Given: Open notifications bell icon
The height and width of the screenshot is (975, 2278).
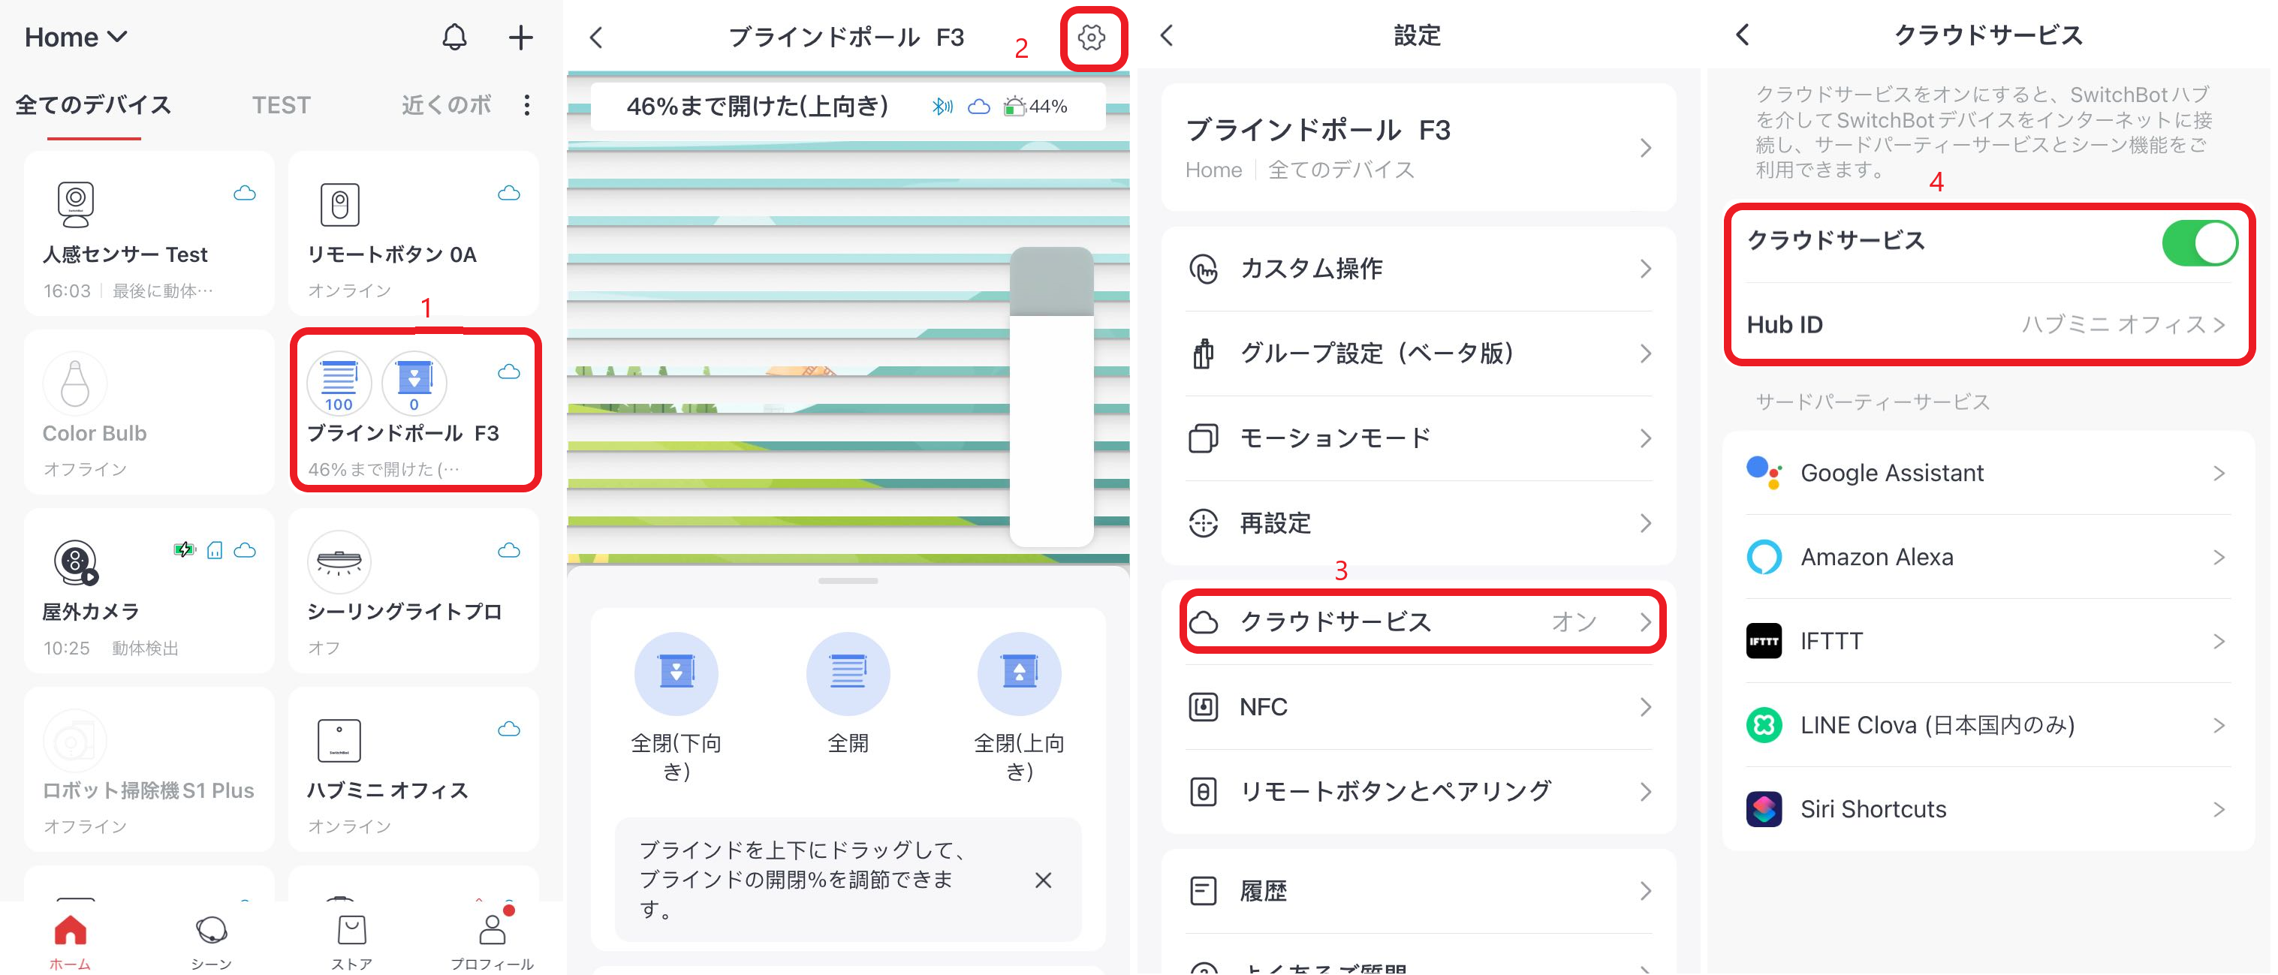Looking at the screenshot, I should tap(453, 37).
